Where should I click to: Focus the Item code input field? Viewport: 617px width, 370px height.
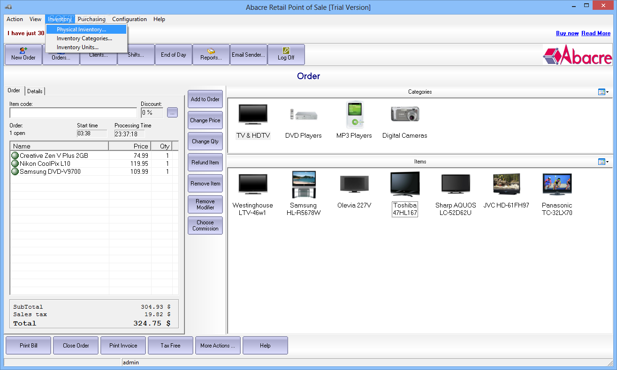tap(73, 113)
